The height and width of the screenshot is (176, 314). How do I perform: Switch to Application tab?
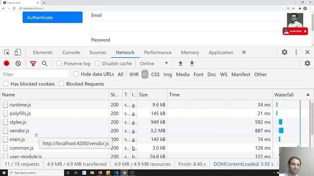coord(221,52)
